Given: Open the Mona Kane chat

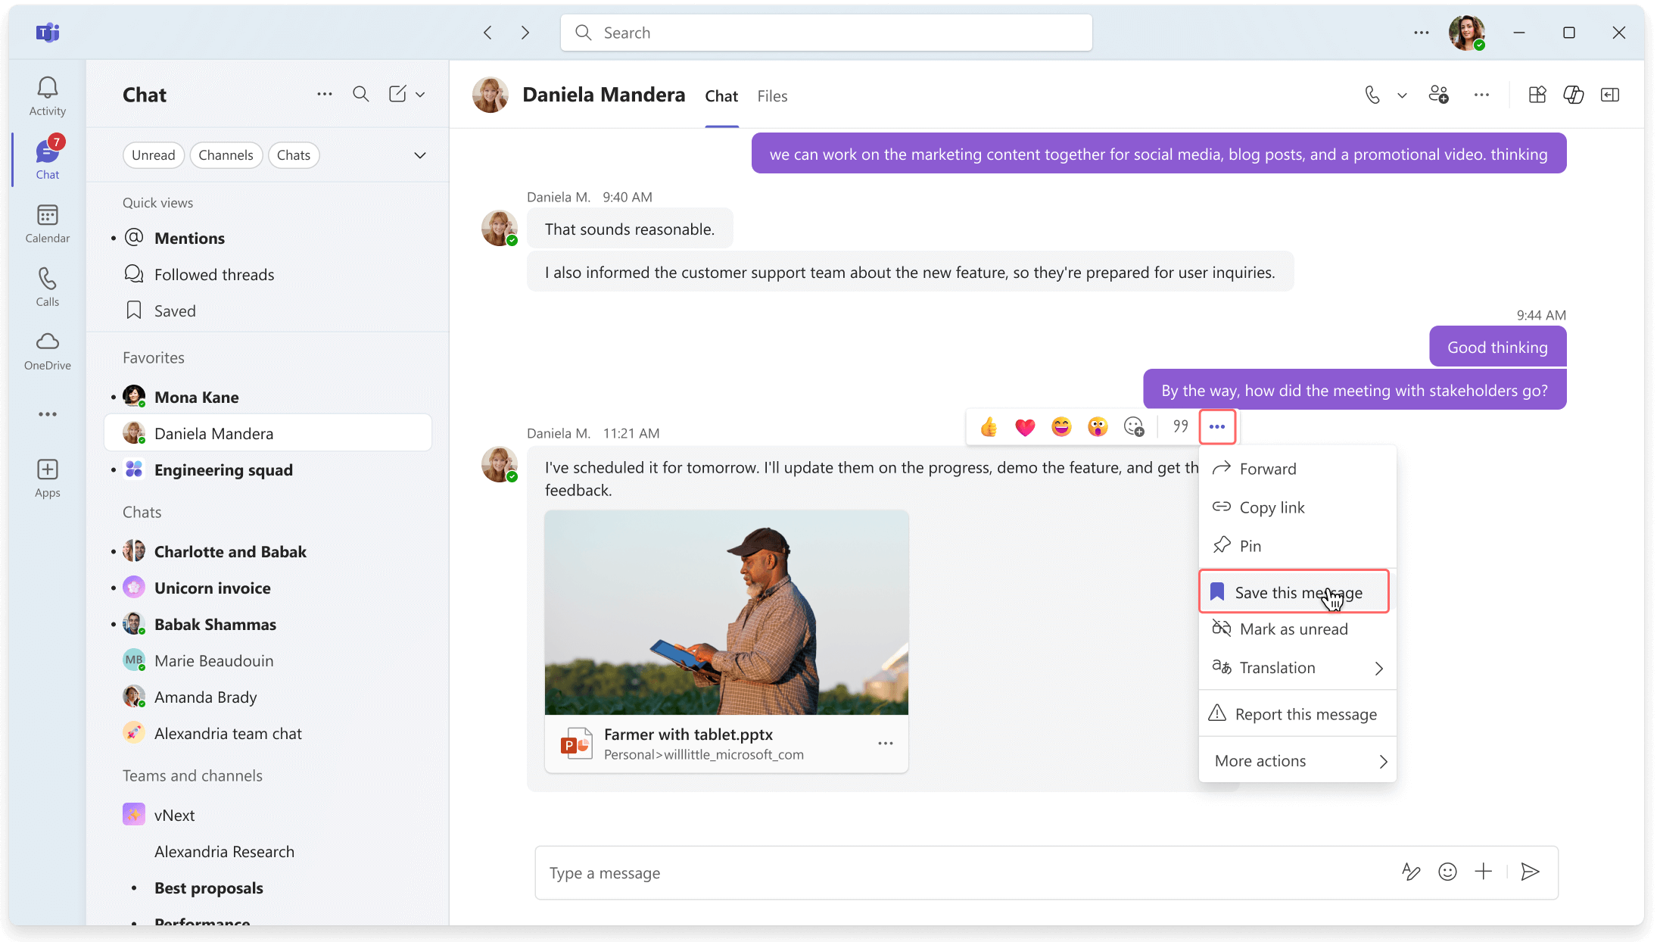Looking at the screenshot, I should [196, 398].
